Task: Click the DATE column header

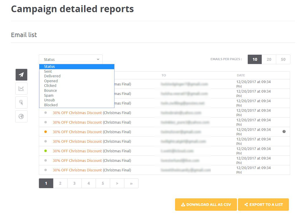Action: [x=241, y=75]
